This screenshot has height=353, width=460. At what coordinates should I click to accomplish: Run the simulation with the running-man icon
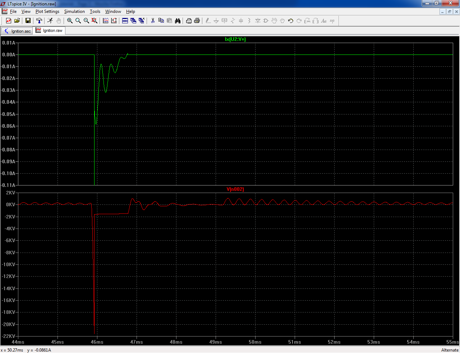pos(50,21)
